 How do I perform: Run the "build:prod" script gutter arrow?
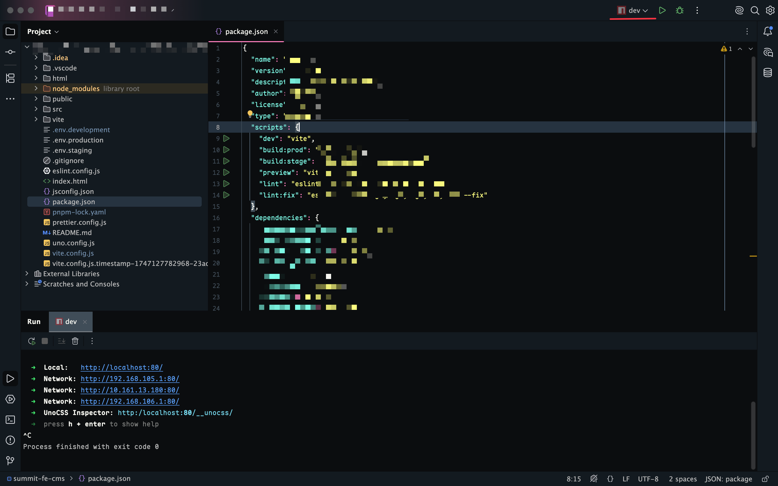coord(226,150)
